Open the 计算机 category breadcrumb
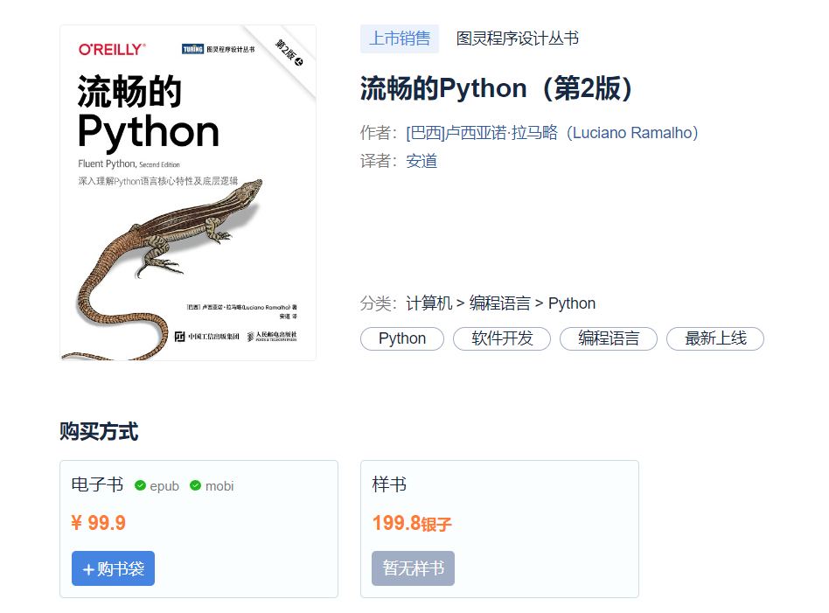Image resolution: width=829 pixels, height=613 pixels. click(428, 303)
